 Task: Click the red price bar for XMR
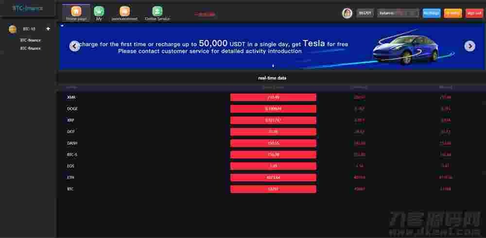(273, 97)
